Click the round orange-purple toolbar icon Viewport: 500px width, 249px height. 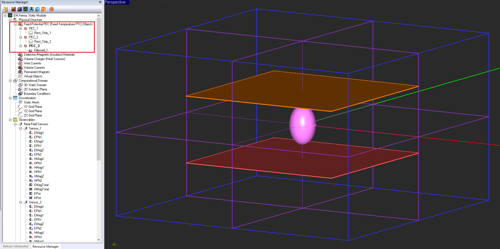click(52, 9)
